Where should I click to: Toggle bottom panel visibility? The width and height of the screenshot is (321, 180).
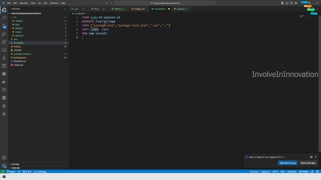(x=287, y=3)
